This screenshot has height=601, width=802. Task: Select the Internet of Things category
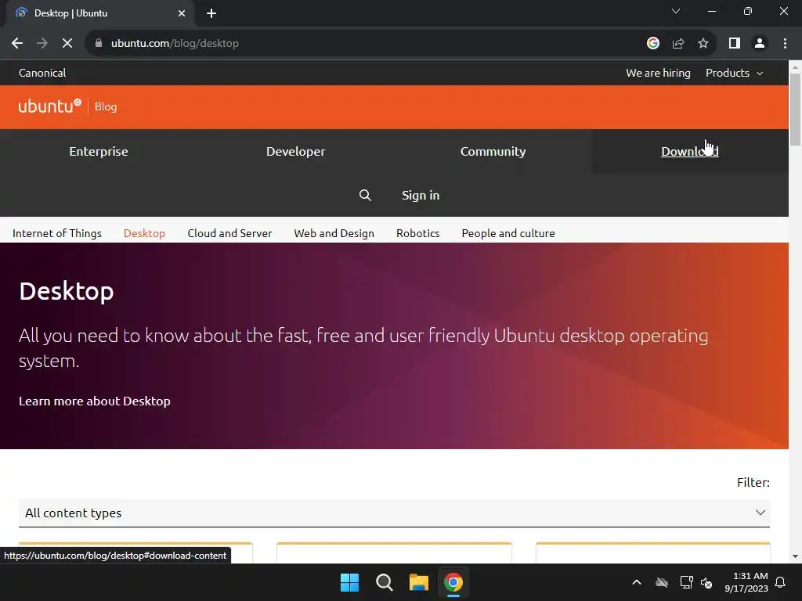coord(57,233)
